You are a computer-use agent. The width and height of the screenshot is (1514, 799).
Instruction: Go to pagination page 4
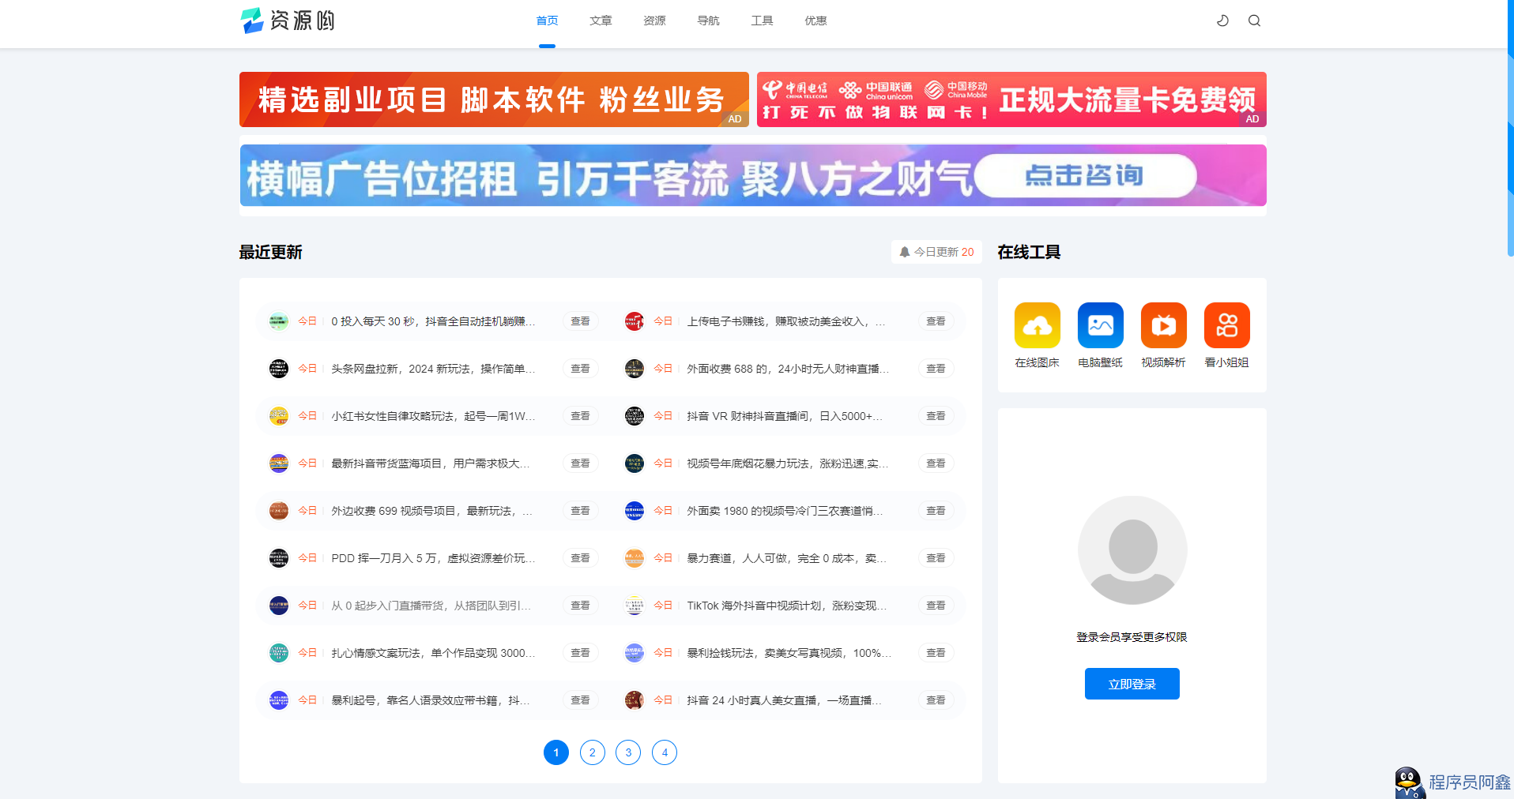coord(665,752)
